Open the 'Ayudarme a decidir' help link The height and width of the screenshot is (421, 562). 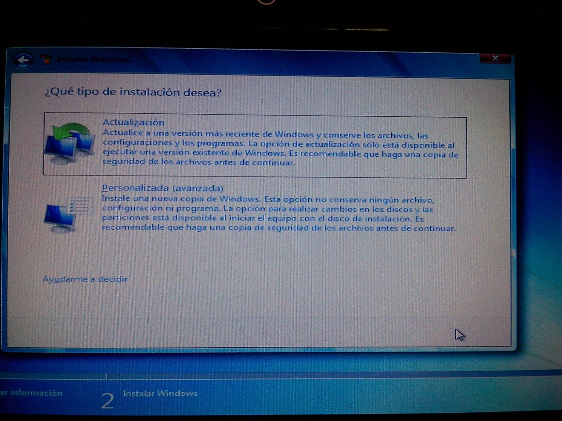tap(85, 279)
